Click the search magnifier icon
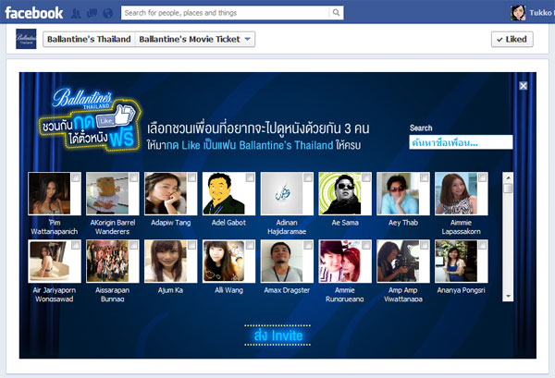555x378 pixels. 337,13
